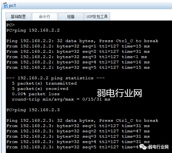Click the large 弱电行业网 watermark text
This screenshot has height=153, width=172.
tap(119, 93)
